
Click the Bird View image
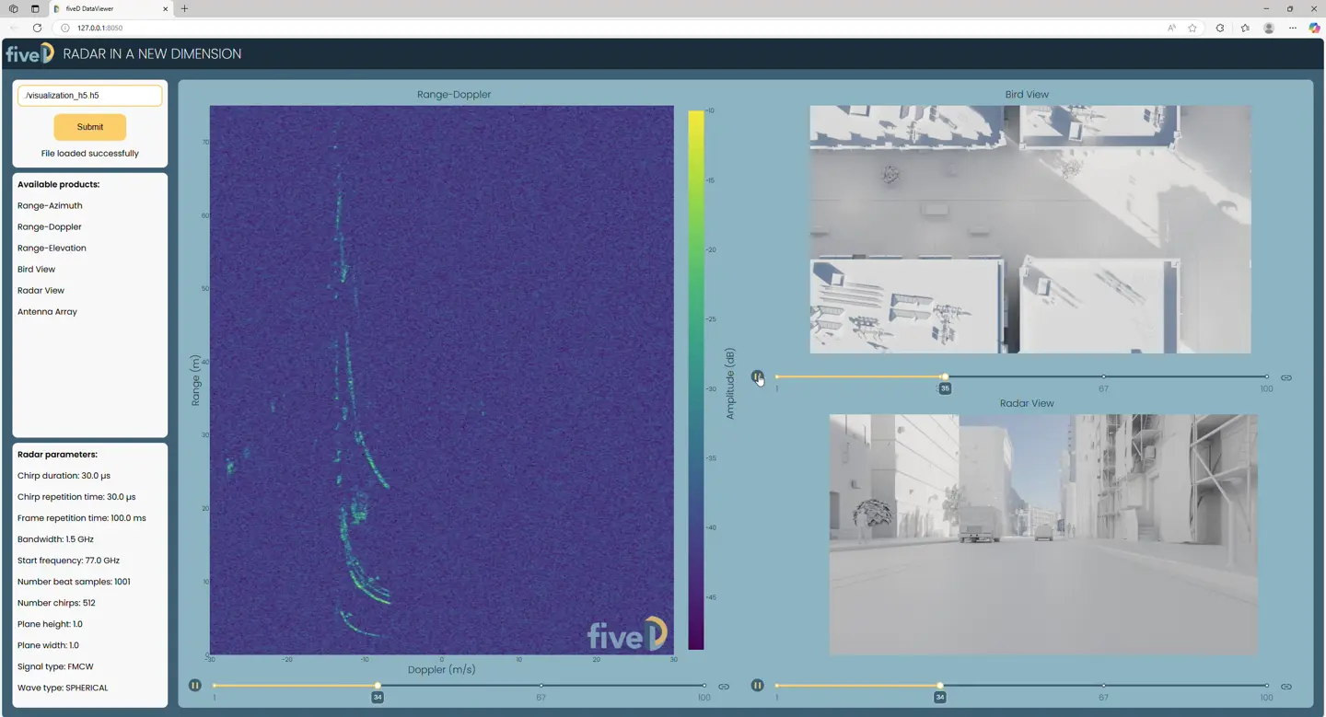pyautogui.click(x=1030, y=229)
